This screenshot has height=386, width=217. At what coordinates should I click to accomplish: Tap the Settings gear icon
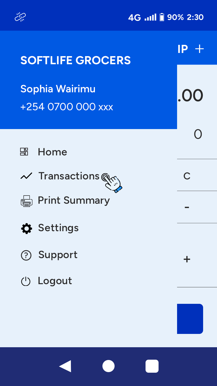point(27,228)
